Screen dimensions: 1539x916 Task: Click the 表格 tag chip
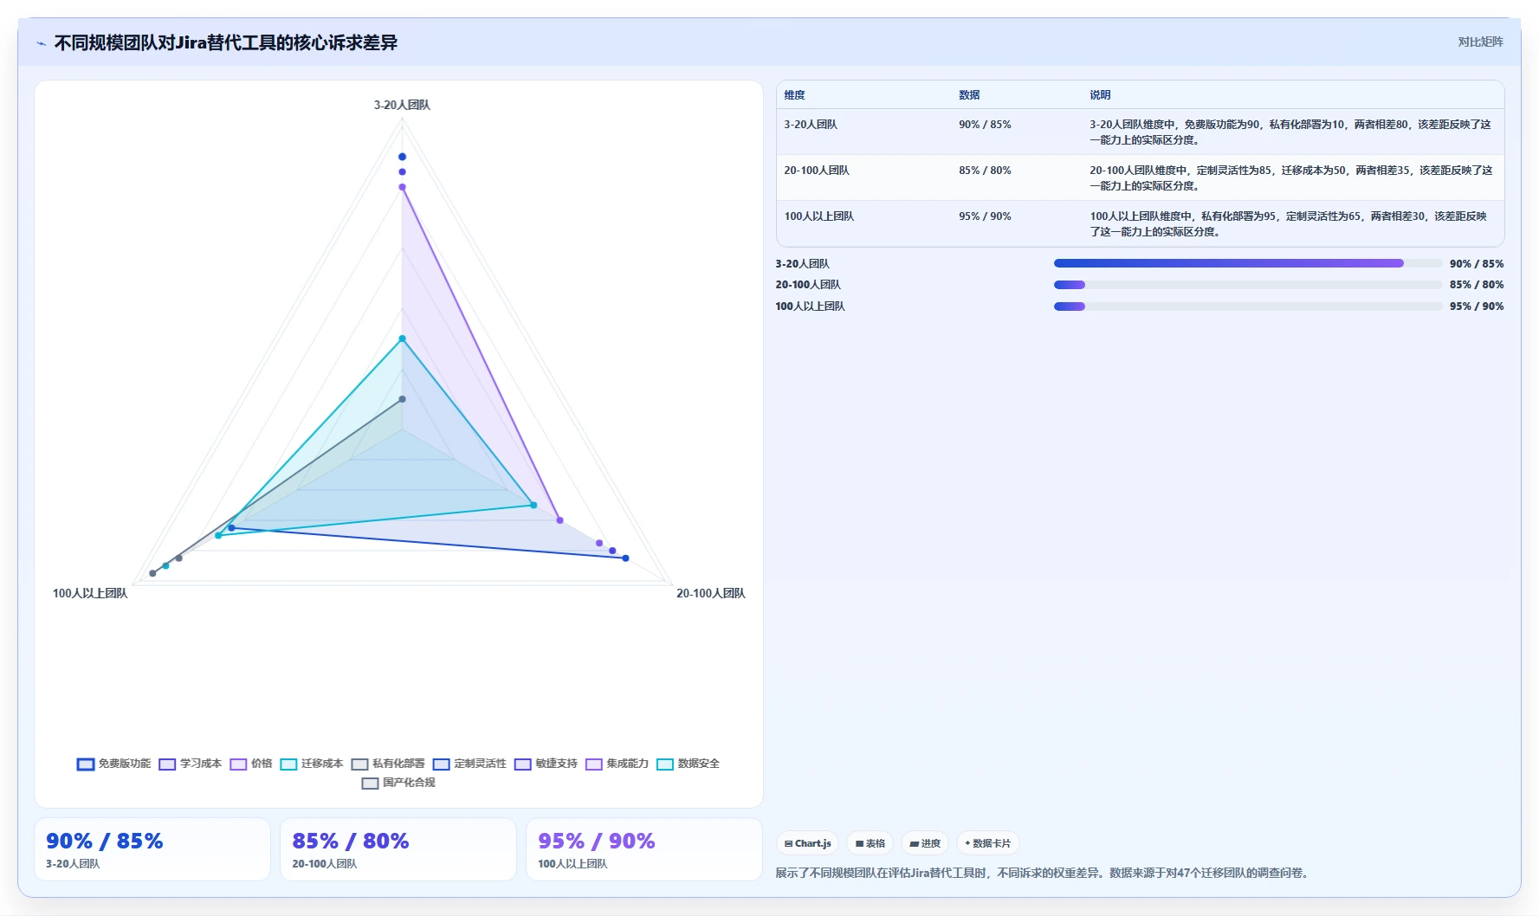(870, 843)
